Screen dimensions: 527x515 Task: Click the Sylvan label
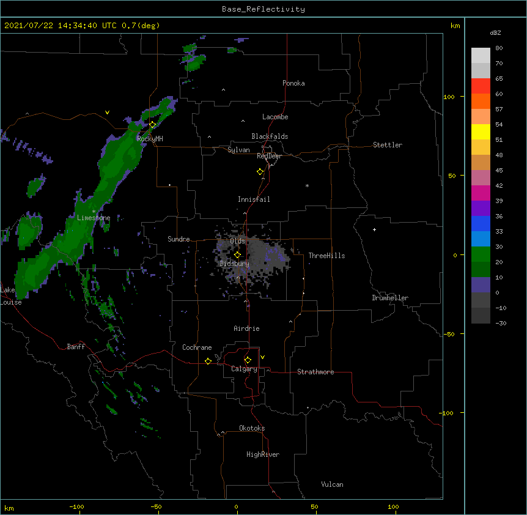pos(238,150)
